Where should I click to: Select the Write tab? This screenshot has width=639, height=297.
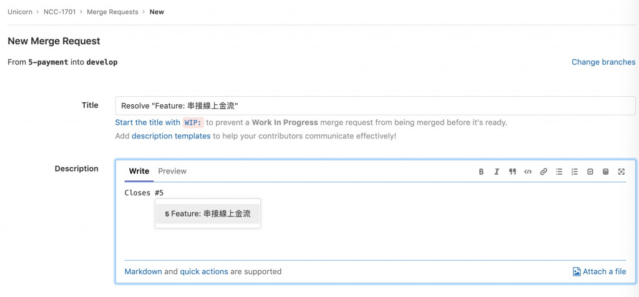(x=139, y=171)
